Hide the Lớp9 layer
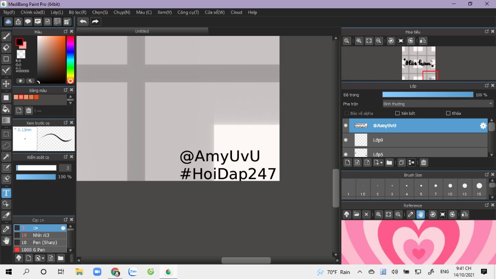Image resolution: width=496 pixels, height=279 pixels. coord(346,140)
